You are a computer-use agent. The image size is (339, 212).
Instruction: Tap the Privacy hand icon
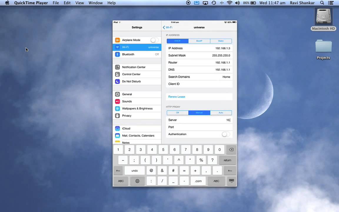(117, 115)
